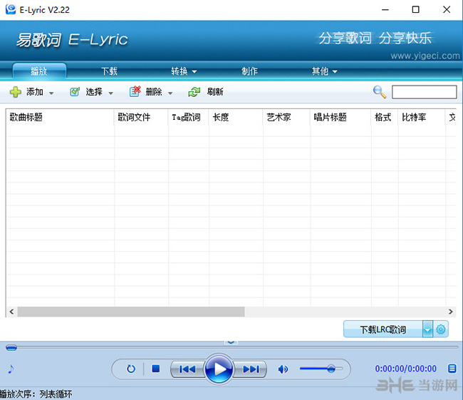Switch to the 播放 tab
463x400 pixels.
(x=39, y=71)
